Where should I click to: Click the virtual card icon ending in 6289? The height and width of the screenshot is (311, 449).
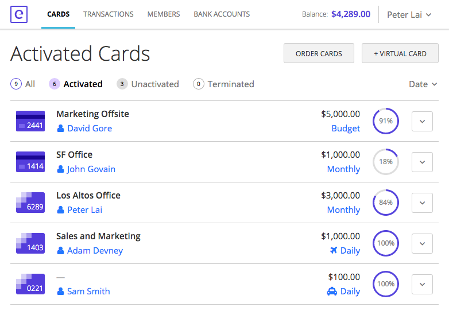click(x=30, y=203)
